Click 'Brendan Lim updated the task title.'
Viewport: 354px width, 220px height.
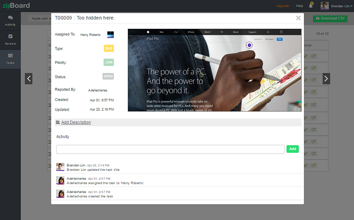click(x=93, y=170)
